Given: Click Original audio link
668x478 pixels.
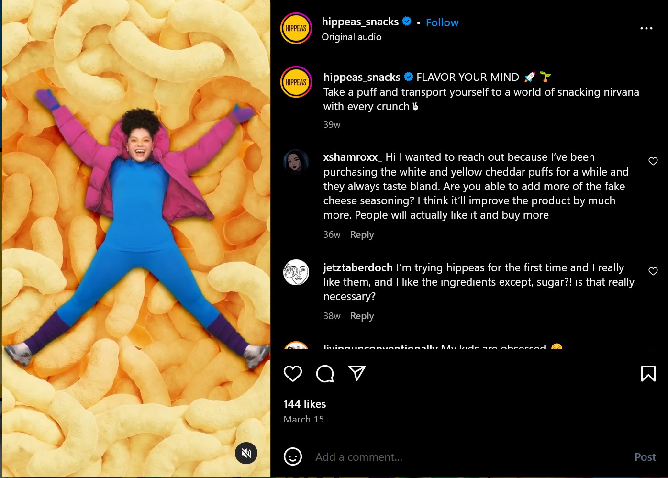Looking at the screenshot, I should (351, 37).
